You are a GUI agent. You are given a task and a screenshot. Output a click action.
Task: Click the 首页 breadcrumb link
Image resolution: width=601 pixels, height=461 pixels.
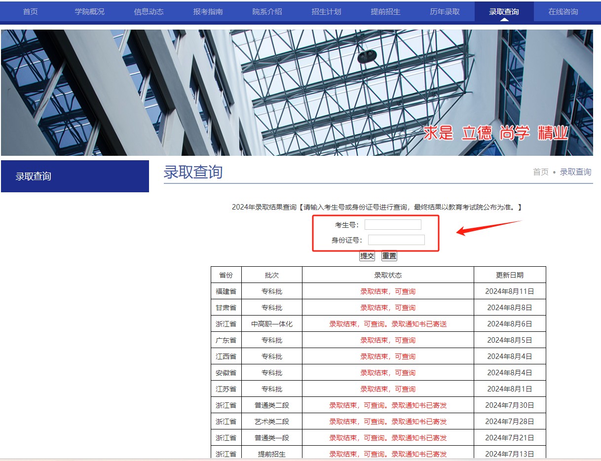(x=540, y=172)
